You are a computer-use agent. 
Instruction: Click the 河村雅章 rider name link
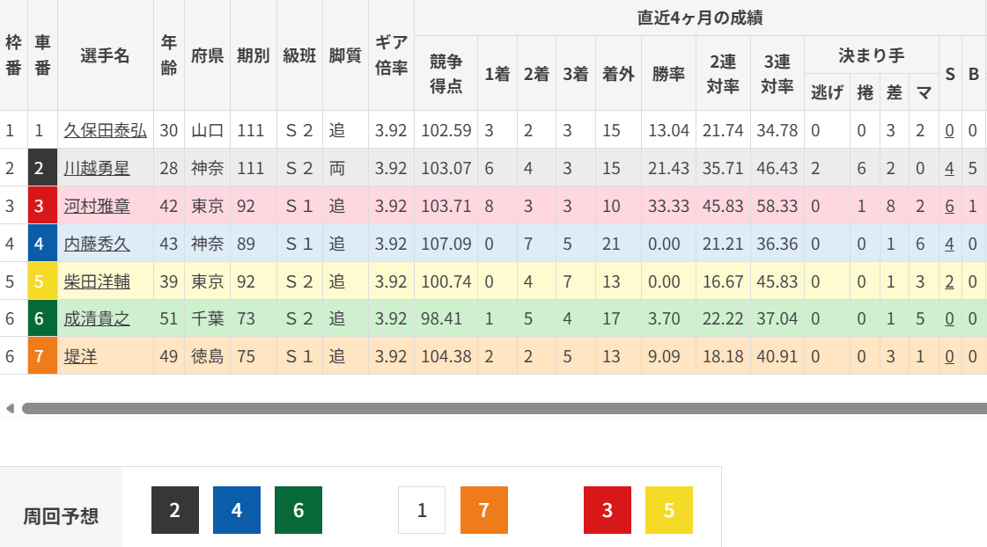click(x=97, y=206)
